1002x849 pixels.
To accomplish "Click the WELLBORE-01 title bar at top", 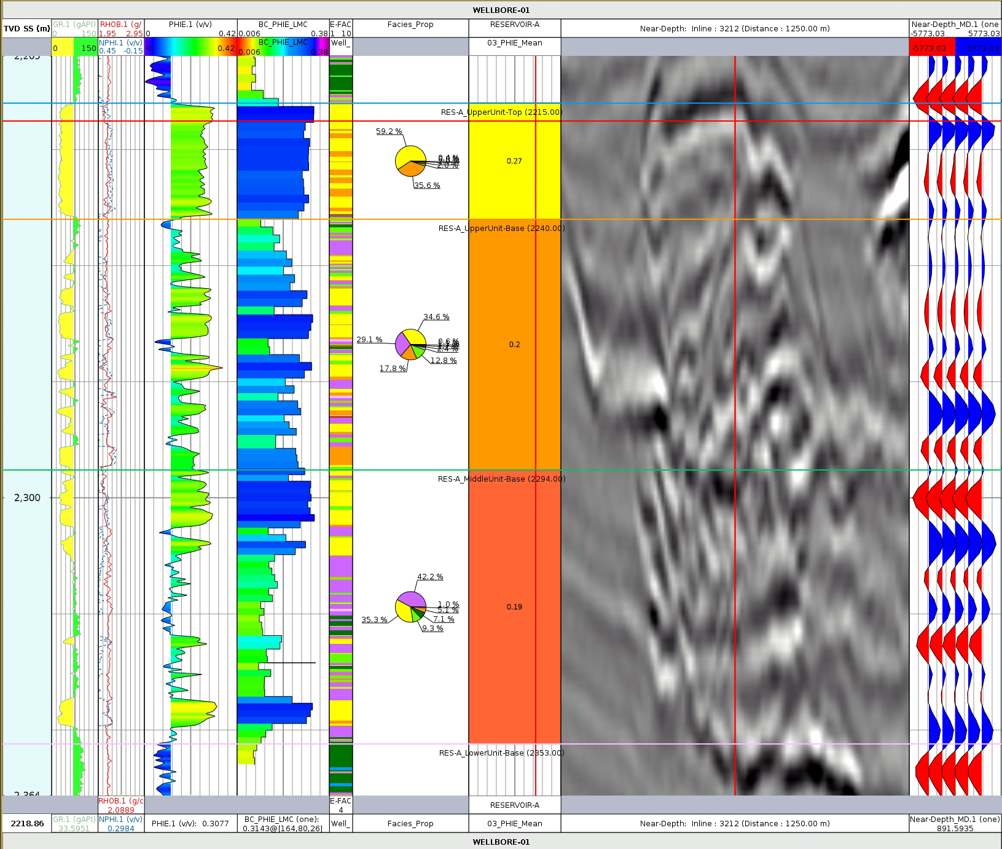I will [x=501, y=10].
